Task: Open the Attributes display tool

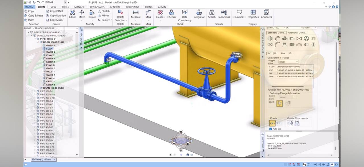Action: [266, 14]
